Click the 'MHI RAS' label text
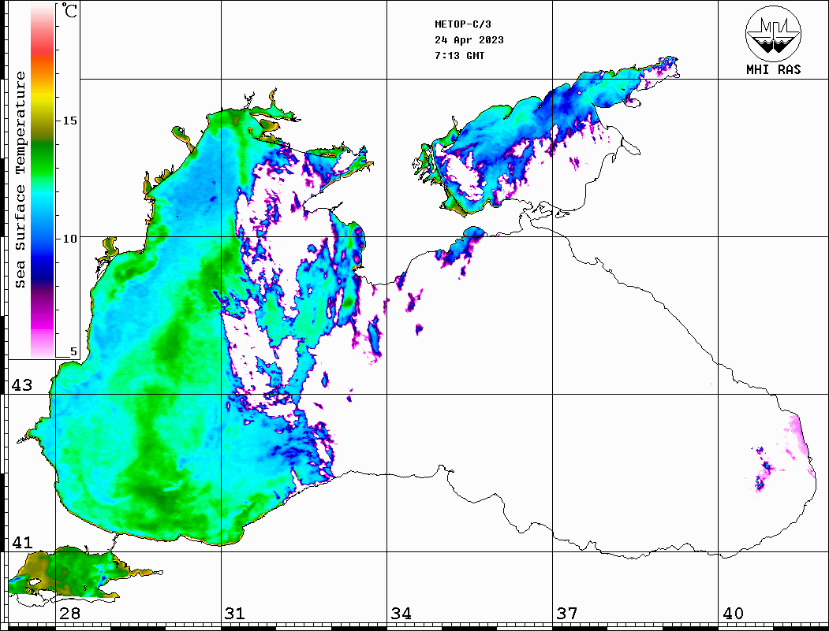829x631 pixels. click(x=774, y=69)
